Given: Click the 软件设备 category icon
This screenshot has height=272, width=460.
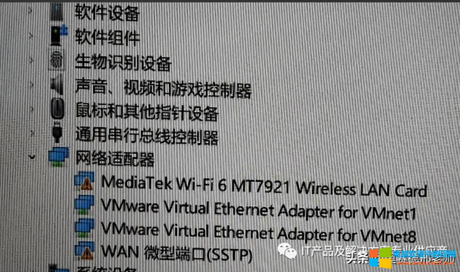Looking at the screenshot, I should point(57,11).
